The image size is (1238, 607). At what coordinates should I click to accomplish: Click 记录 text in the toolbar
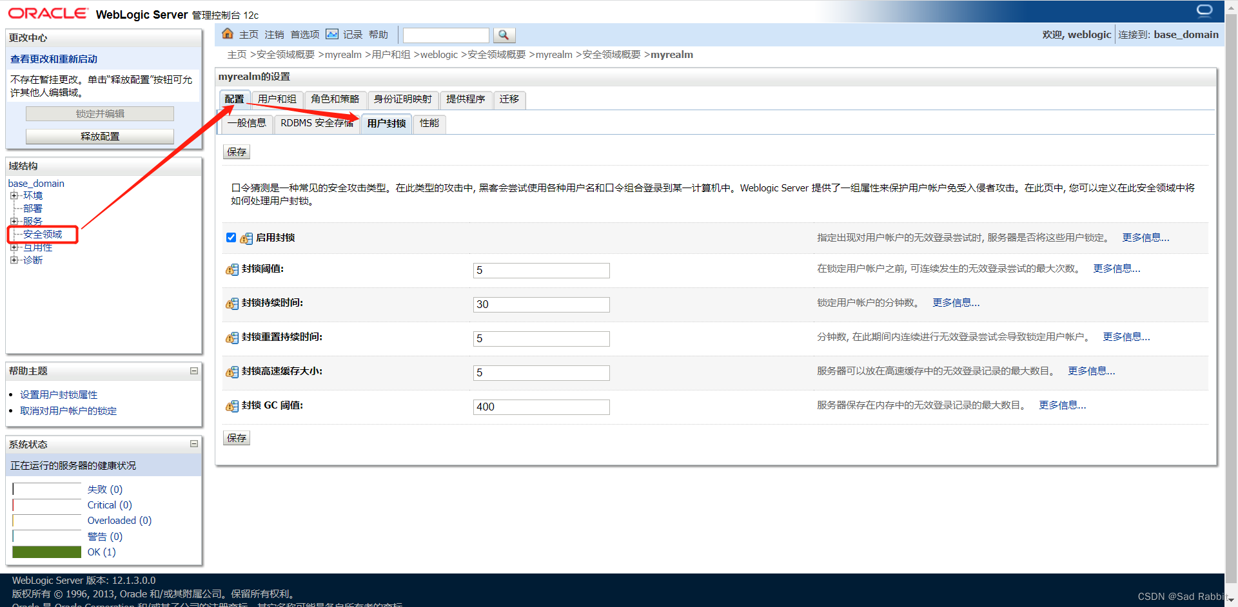click(x=353, y=35)
